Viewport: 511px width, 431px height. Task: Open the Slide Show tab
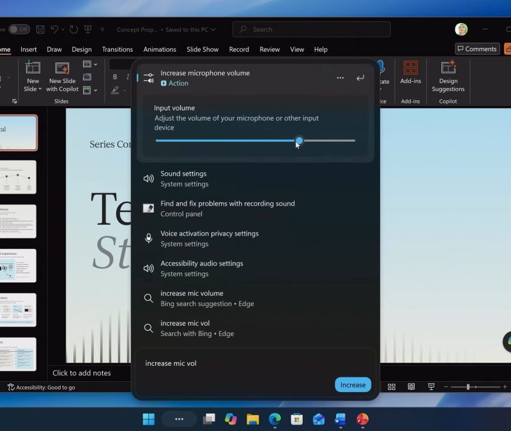(x=202, y=49)
